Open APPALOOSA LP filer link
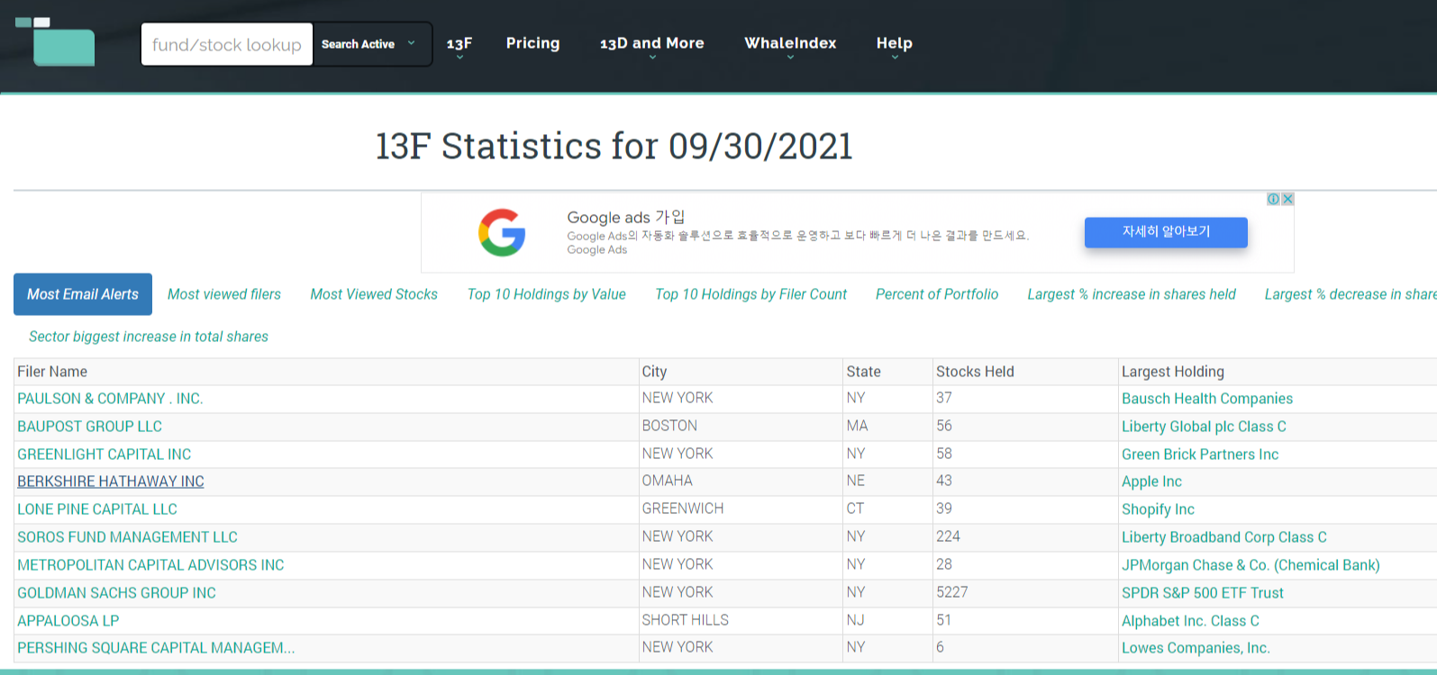Viewport: 1437px width, 675px height. point(68,621)
